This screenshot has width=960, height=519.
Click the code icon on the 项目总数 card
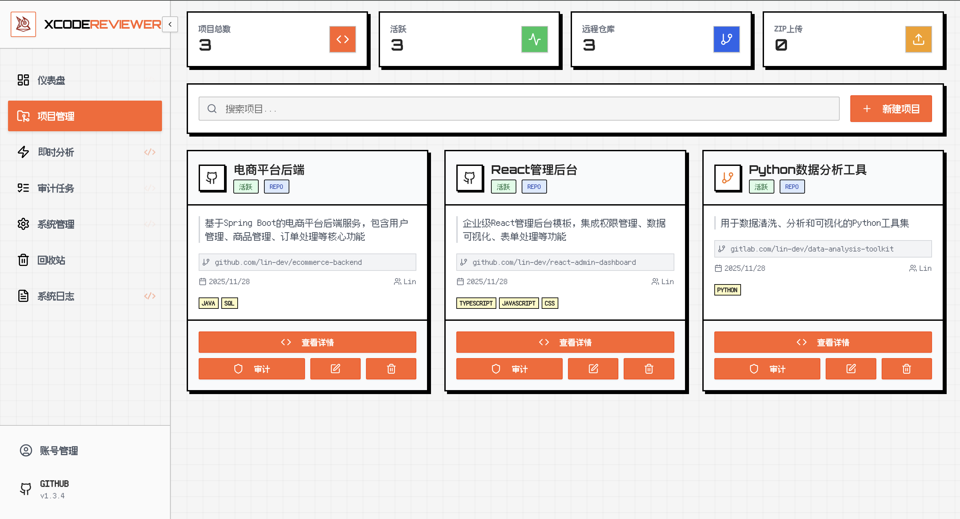click(342, 39)
